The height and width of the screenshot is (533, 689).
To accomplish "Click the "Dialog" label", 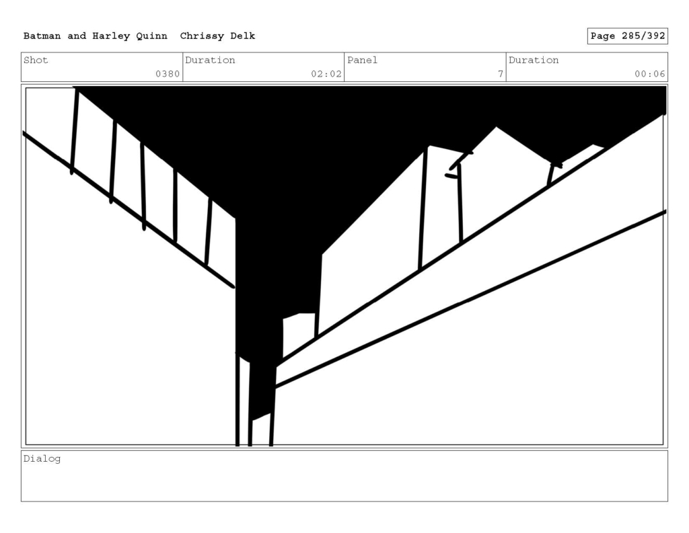I will (x=42, y=459).
